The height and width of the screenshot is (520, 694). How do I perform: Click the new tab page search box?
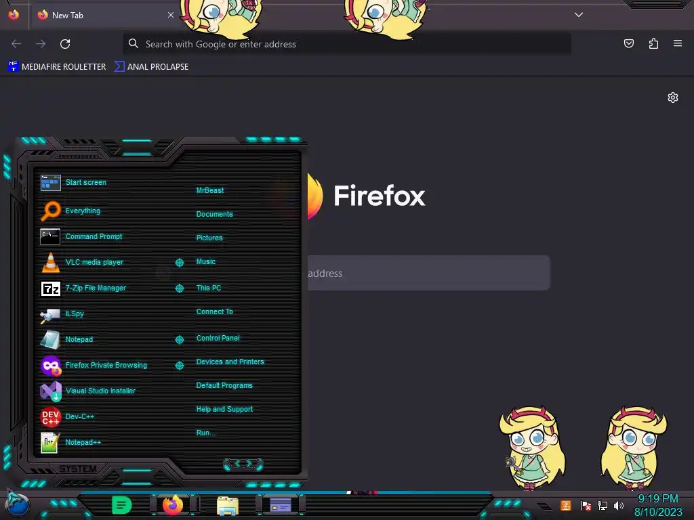pos(428,273)
